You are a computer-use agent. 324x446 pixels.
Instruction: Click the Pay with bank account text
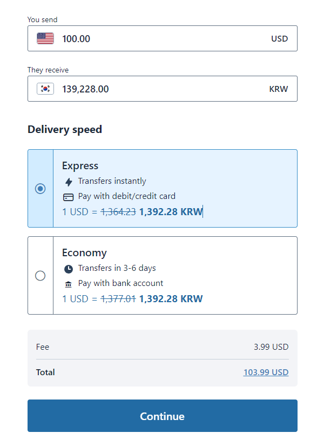[120, 283]
